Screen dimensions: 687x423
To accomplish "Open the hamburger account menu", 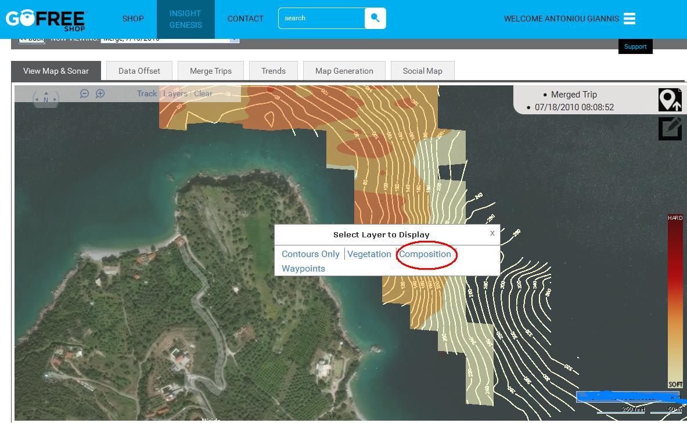I will pos(629,19).
